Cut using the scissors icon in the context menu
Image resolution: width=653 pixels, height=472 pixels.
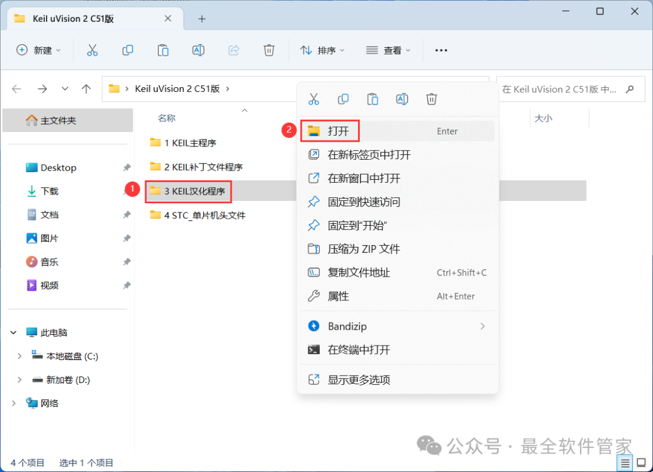[314, 99]
